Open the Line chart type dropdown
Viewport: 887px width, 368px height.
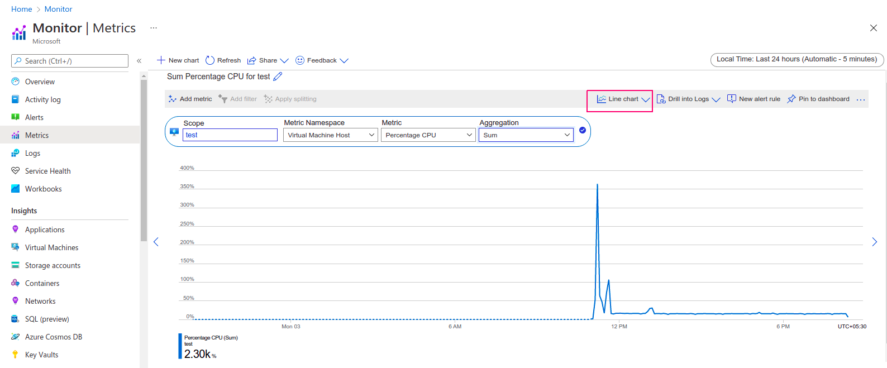point(623,99)
